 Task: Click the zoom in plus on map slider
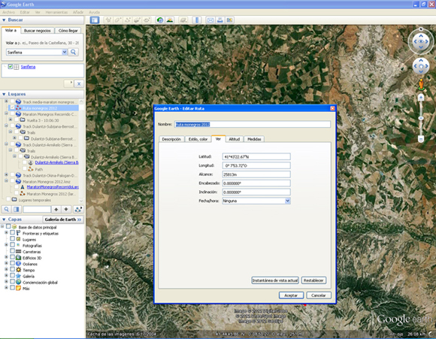coord(421,97)
